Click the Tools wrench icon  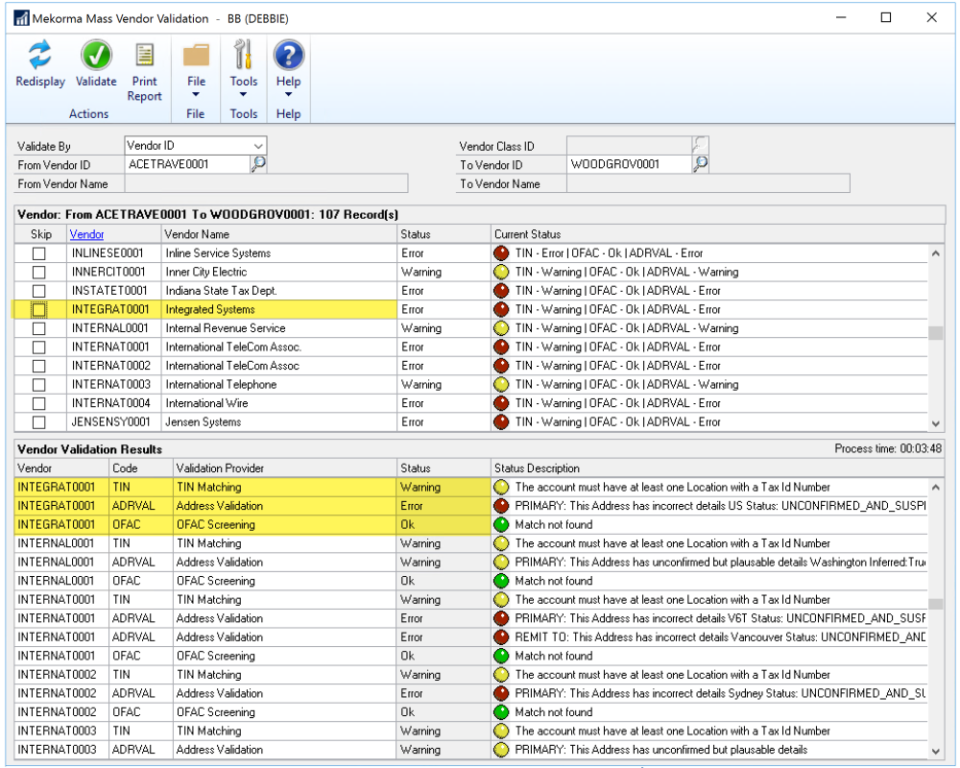coord(244,56)
